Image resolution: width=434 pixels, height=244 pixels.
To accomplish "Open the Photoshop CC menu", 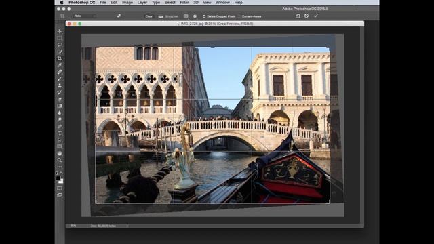I will (x=82, y=3).
